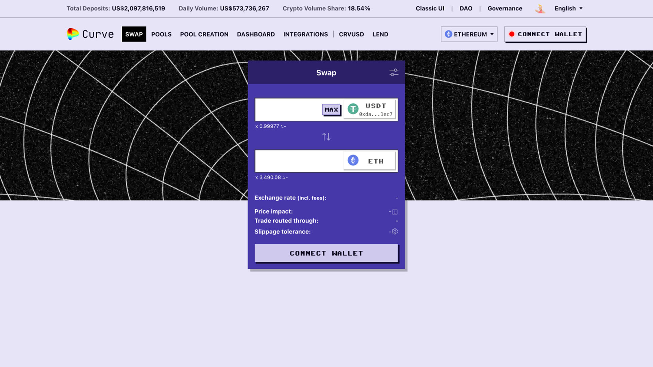
Task: Open swap settings sliders icon
Action: coord(394,72)
